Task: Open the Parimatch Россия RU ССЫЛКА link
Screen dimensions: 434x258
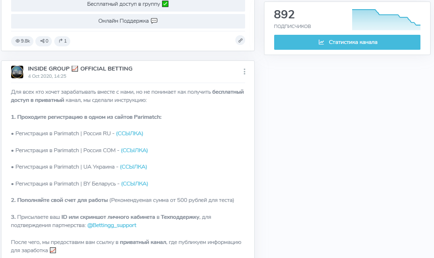Action: point(129,133)
